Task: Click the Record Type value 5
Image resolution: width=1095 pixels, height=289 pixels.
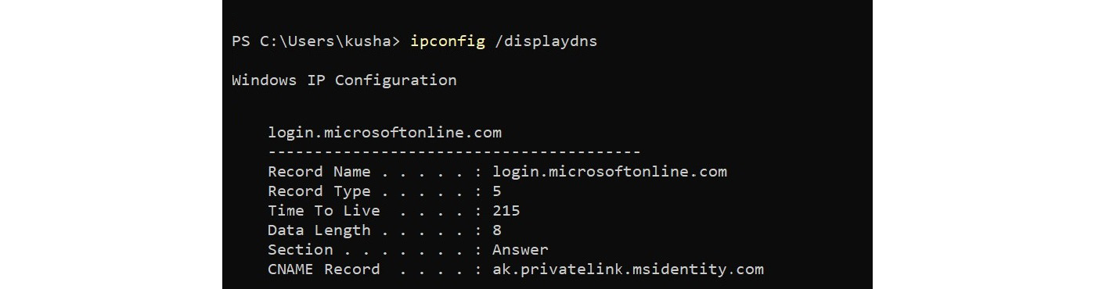Action: [x=497, y=191]
